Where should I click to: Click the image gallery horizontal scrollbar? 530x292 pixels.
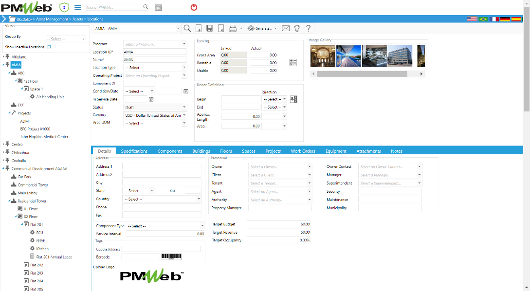tap(362, 73)
